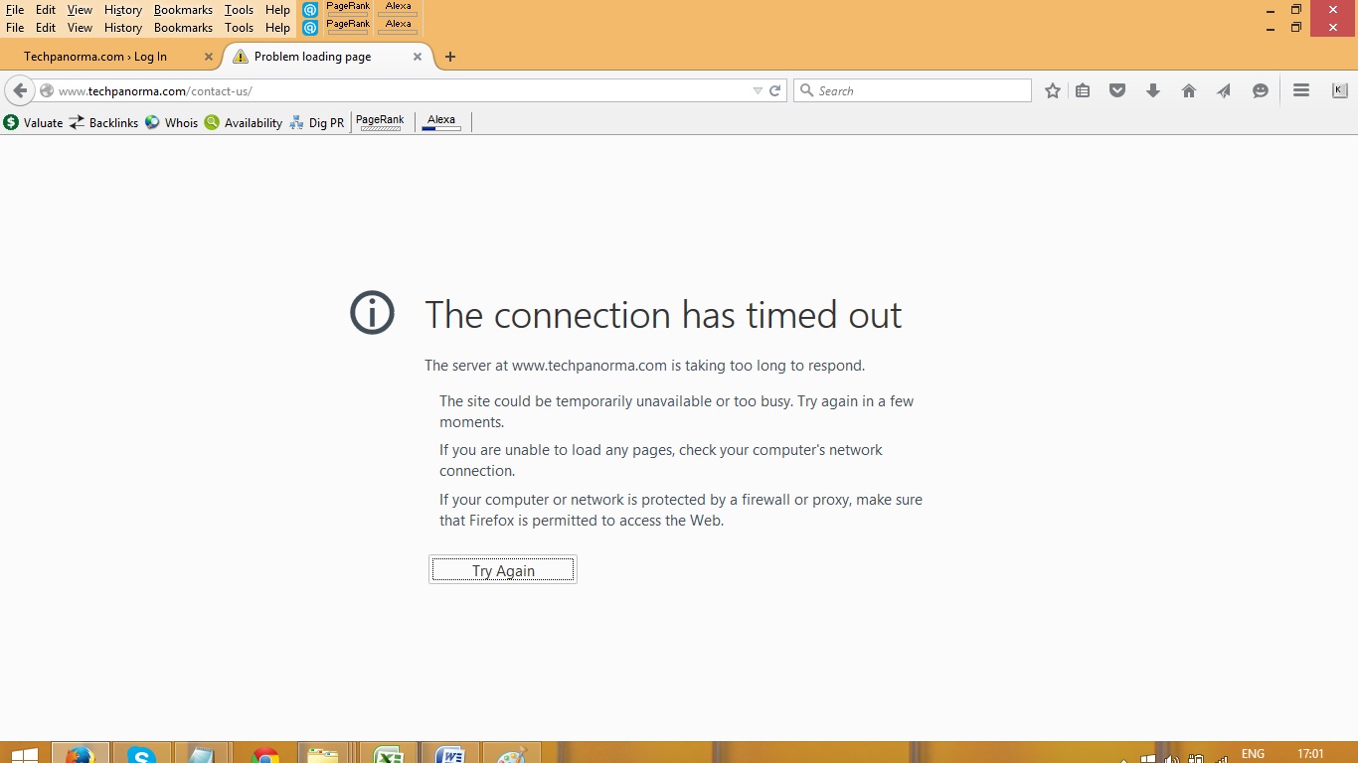Show bookmarks list icon
Screen dimensions: 1358x763
(x=1083, y=90)
